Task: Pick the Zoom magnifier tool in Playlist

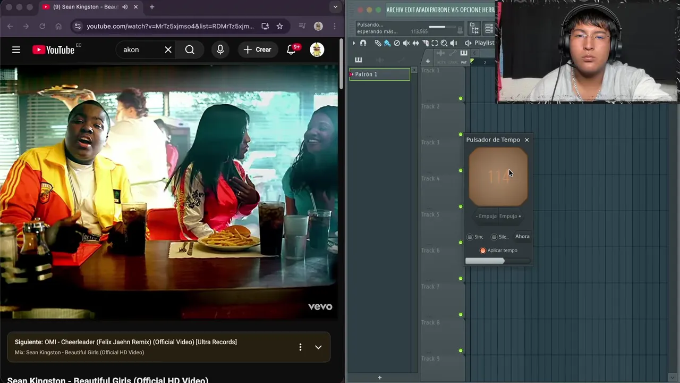Action: pyautogui.click(x=444, y=43)
